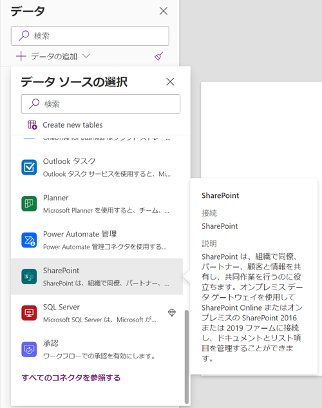Click the Power Automate 管理 icon
Screen dimensions: 322x408
[x=29, y=240]
